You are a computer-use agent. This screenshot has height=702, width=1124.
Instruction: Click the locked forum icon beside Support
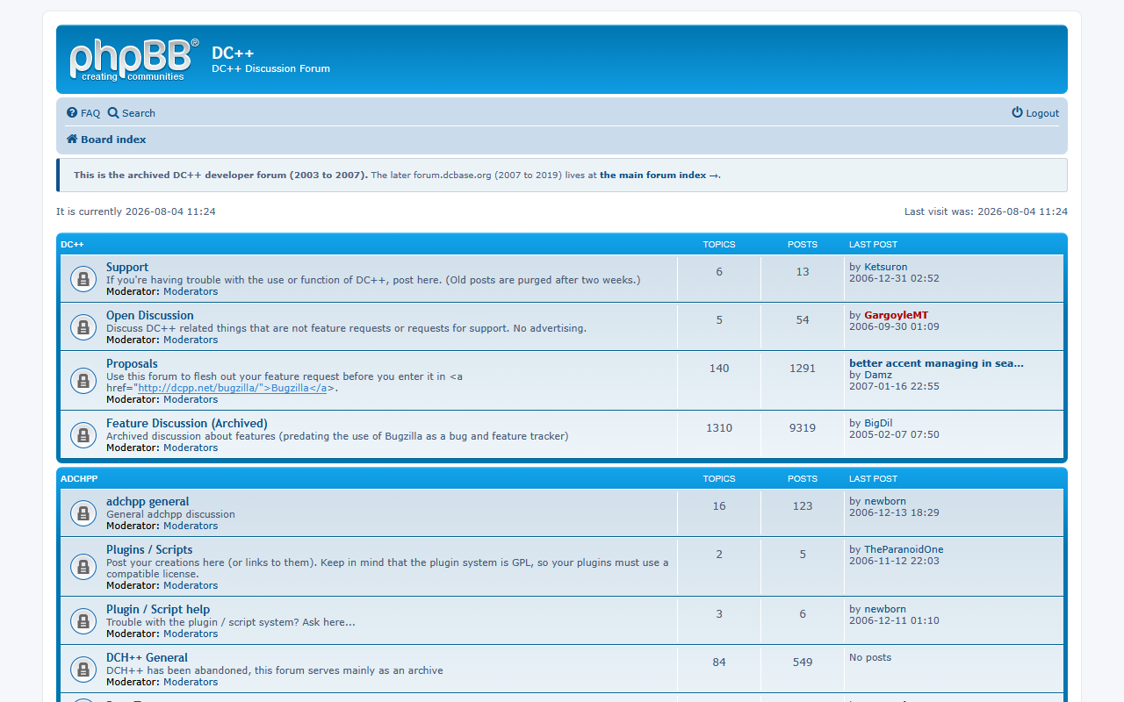(83, 279)
